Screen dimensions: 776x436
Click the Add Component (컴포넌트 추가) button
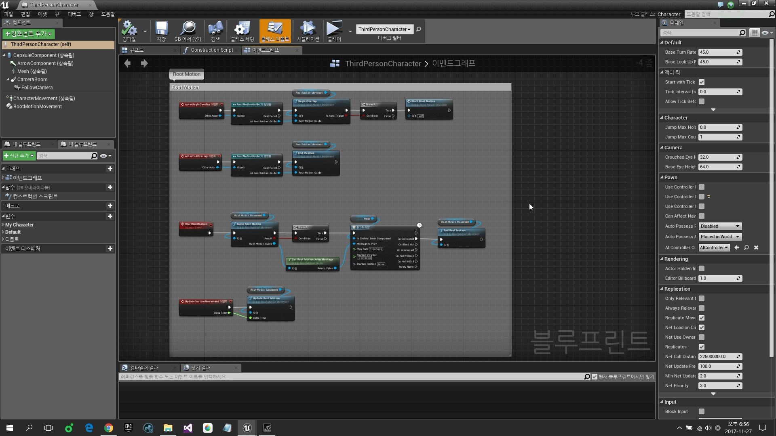28,34
